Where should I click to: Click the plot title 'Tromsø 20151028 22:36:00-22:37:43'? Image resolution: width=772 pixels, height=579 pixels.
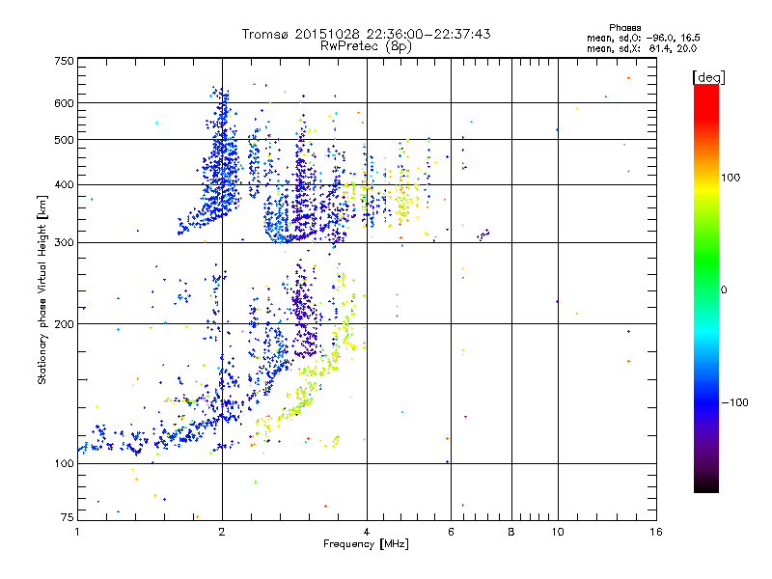coord(366,34)
